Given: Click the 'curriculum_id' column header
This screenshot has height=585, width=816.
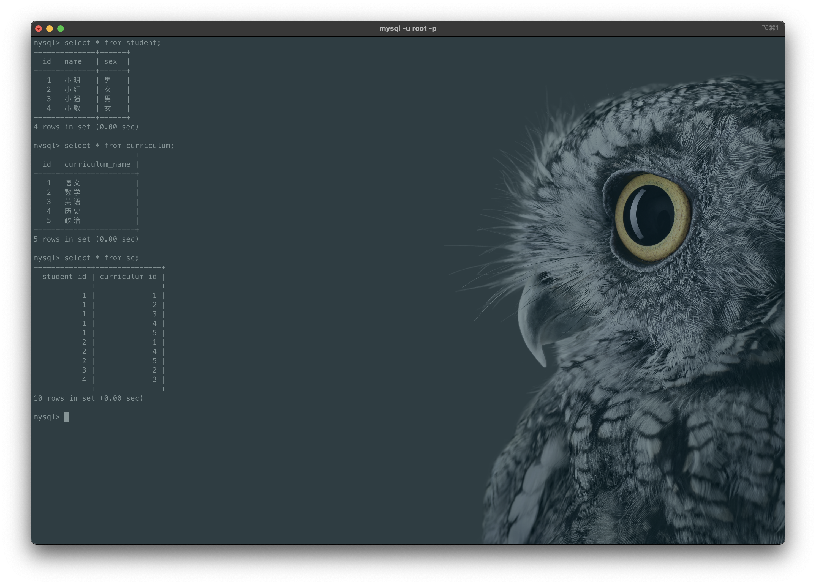Looking at the screenshot, I should click(x=128, y=277).
